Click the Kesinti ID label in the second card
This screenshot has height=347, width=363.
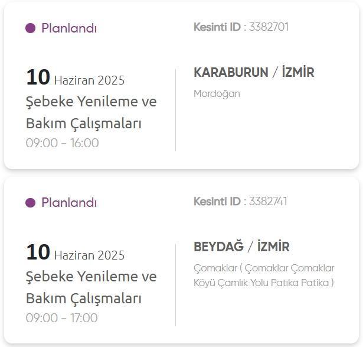click(x=217, y=201)
